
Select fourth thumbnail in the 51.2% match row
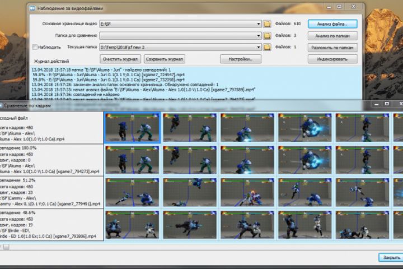click(x=305, y=192)
